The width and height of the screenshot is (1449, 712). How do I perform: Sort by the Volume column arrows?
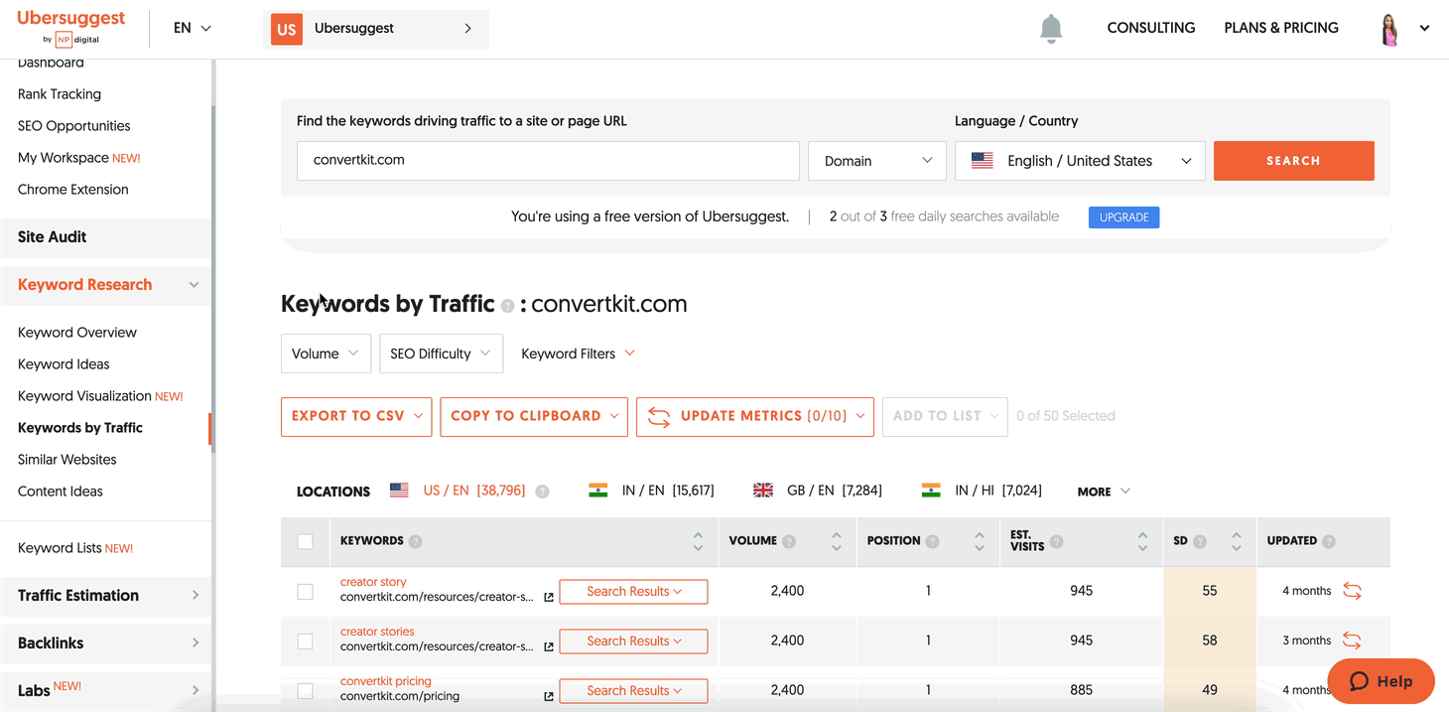point(837,542)
